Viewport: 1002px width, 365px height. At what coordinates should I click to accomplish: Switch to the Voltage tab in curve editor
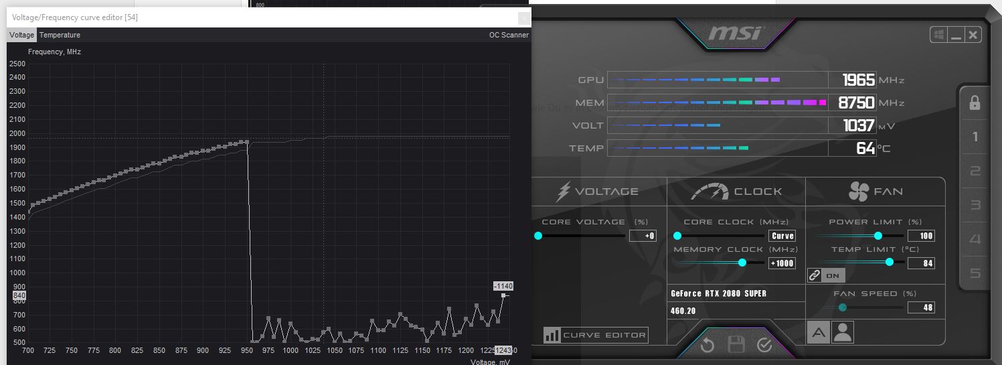click(21, 35)
